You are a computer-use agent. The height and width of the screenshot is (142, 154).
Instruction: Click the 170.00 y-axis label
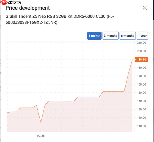coord(142,76)
